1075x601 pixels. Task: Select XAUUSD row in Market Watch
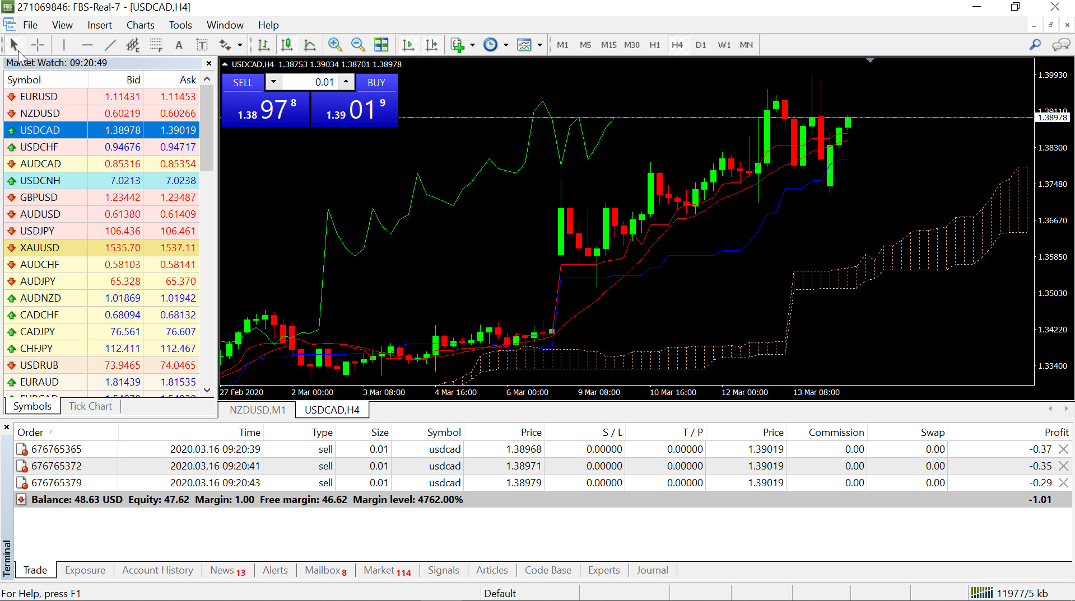[x=101, y=248]
